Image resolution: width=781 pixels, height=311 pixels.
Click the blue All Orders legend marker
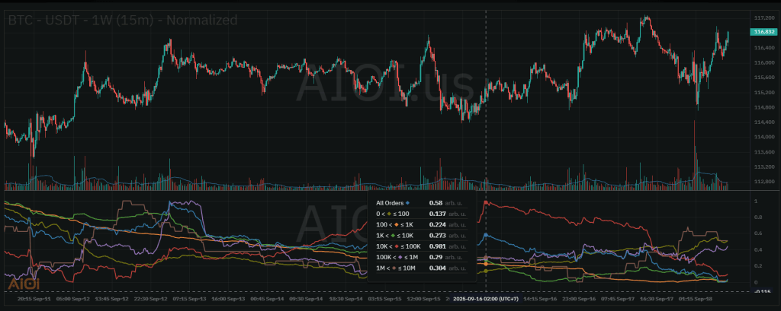click(408, 203)
